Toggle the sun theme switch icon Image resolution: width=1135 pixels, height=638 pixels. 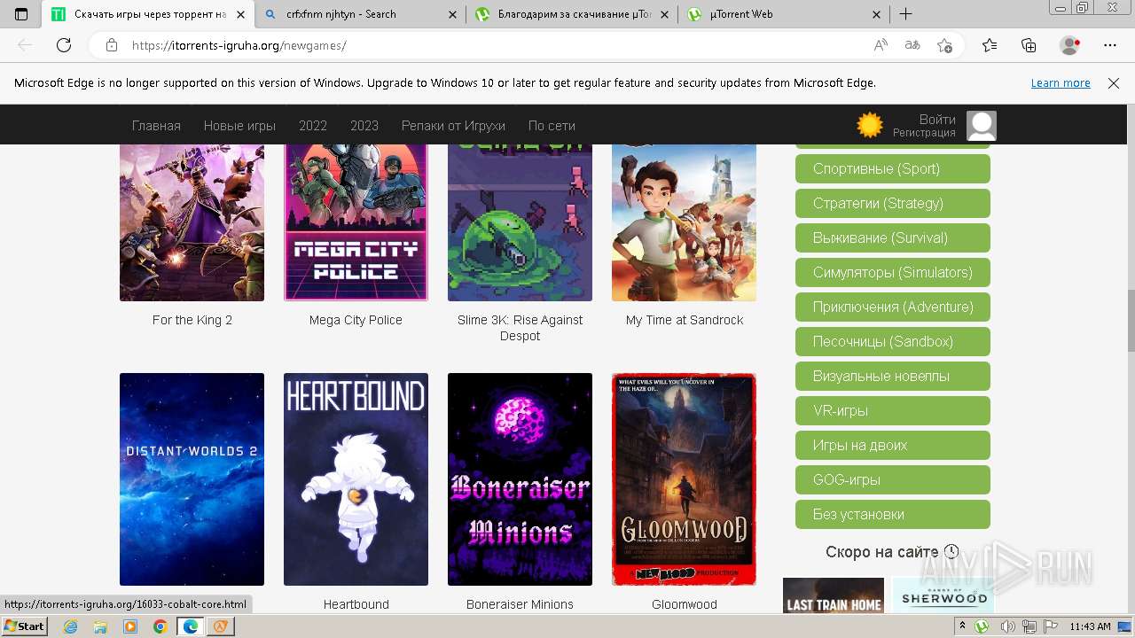870,125
